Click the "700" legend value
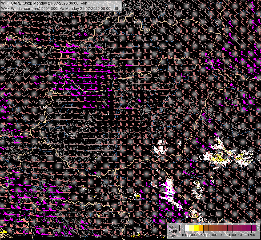 pyautogui.click(x=213, y=235)
